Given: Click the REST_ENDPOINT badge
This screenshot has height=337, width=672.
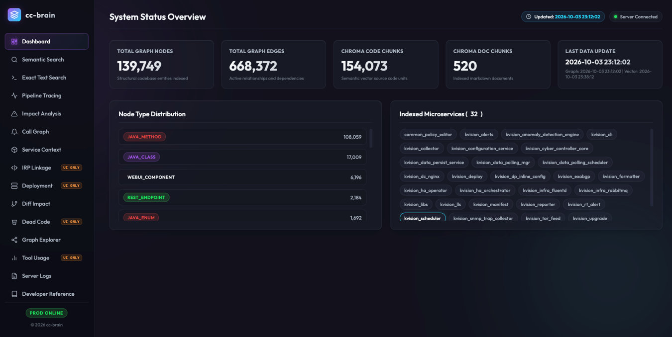Looking at the screenshot, I should point(146,197).
